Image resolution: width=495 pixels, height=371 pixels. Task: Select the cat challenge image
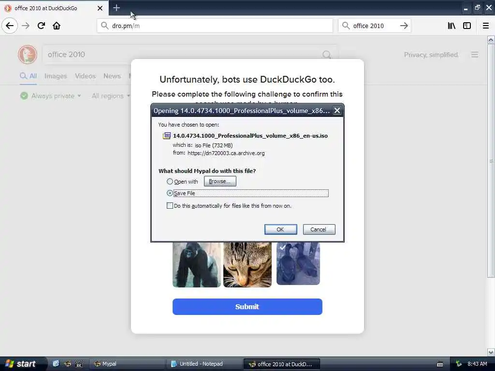click(x=247, y=265)
